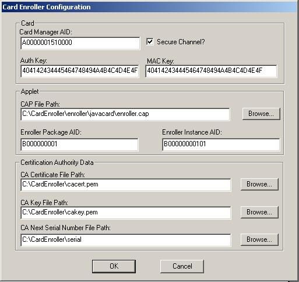Screen dimensions: 299x282
Task: Dismiss the dialog with Cancel
Action: tap(182, 266)
